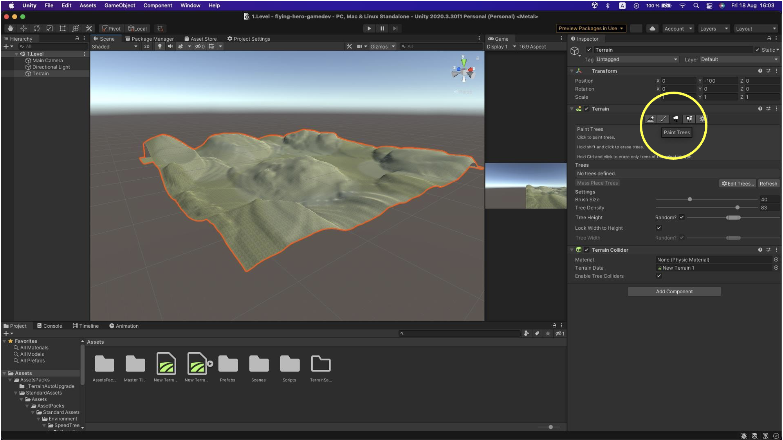Collapse the Transform component
Image resolution: width=783 pixels, height=440 pixels.
572,71
